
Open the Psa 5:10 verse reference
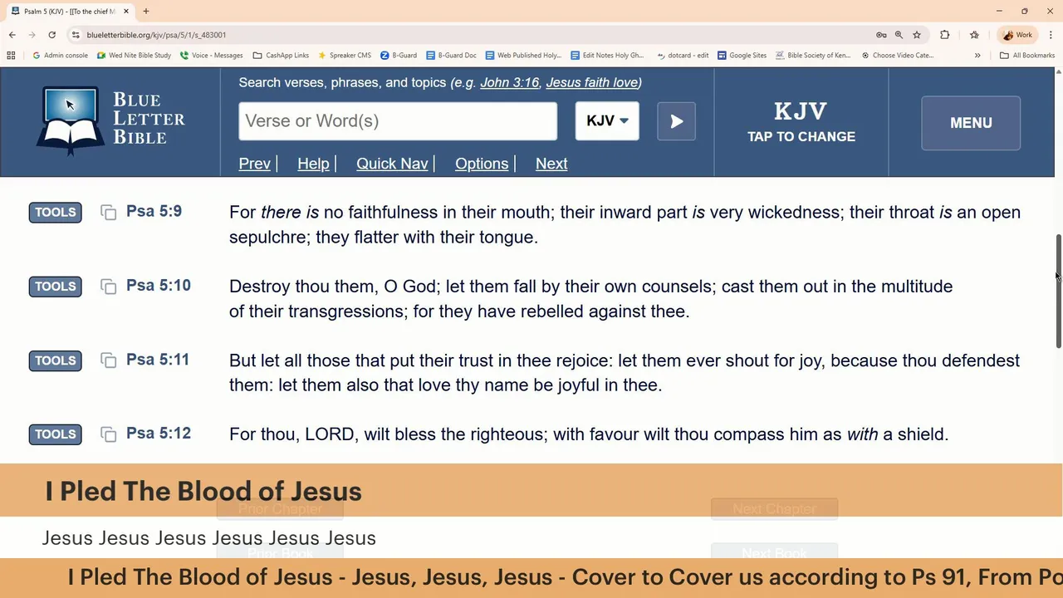click(x=159, y=286)
